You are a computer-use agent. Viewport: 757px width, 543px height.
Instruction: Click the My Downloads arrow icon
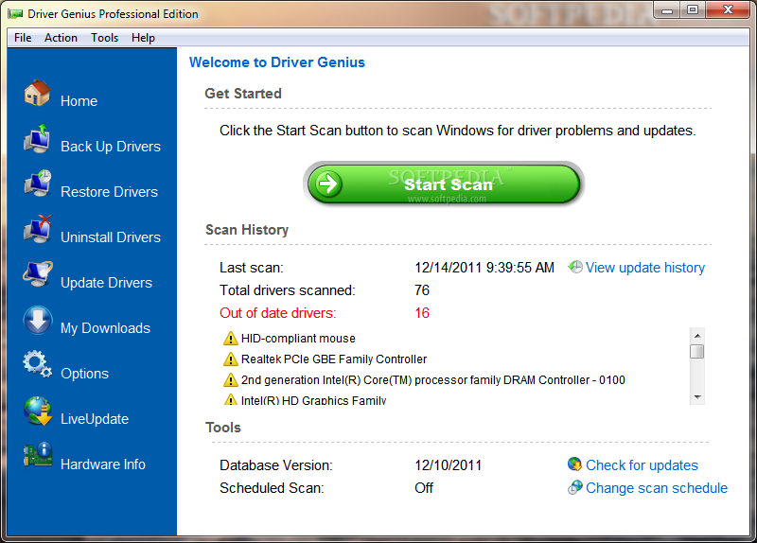37,320
